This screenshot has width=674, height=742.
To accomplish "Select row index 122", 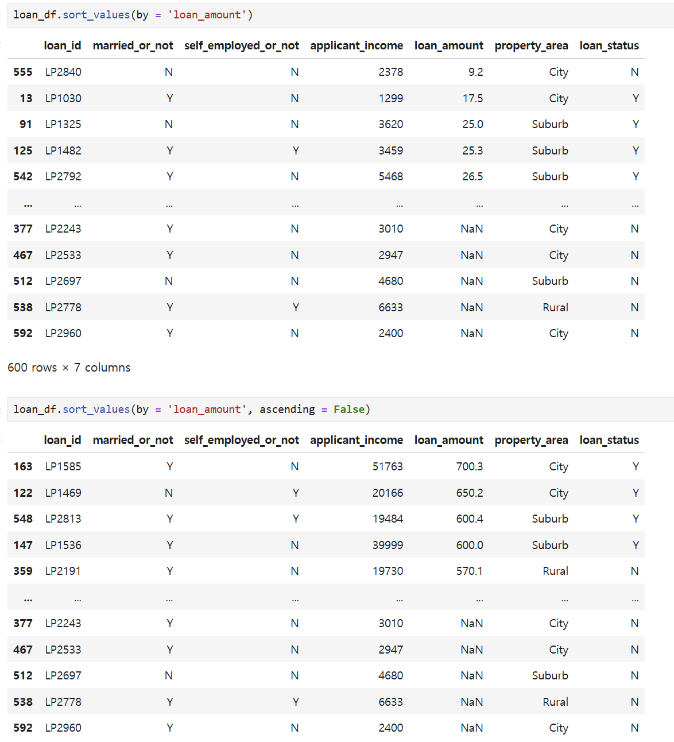I will (x=23, y=493).
